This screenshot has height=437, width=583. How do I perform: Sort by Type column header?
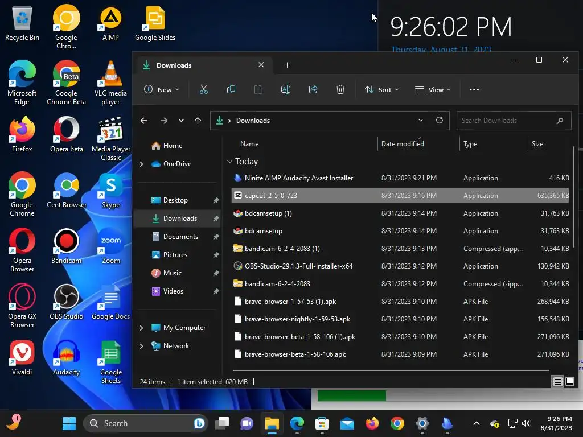[470, 144]
